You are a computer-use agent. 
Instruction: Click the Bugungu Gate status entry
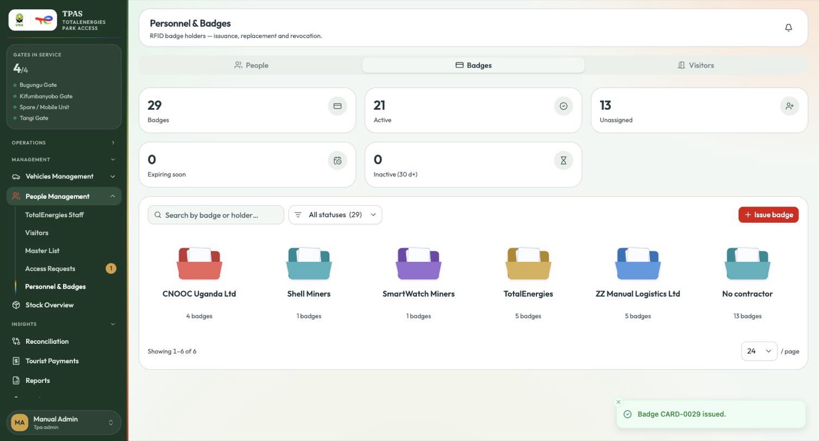pos(38,85)
